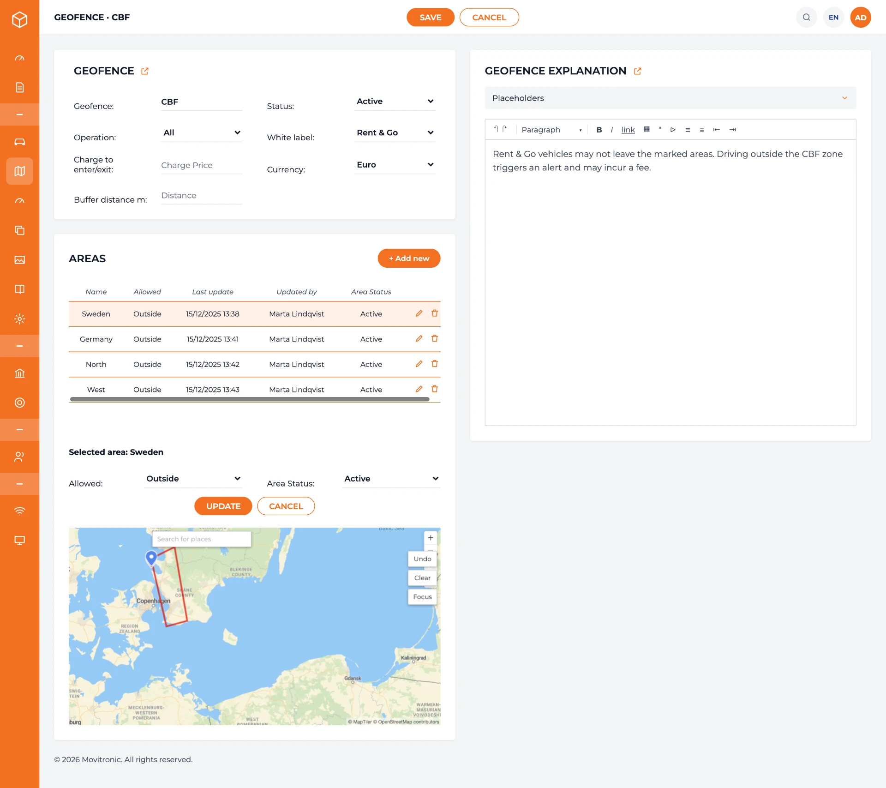Open the Currency dropdown showing Euro
Screen dimensions: 886x788
coord(395,164)
